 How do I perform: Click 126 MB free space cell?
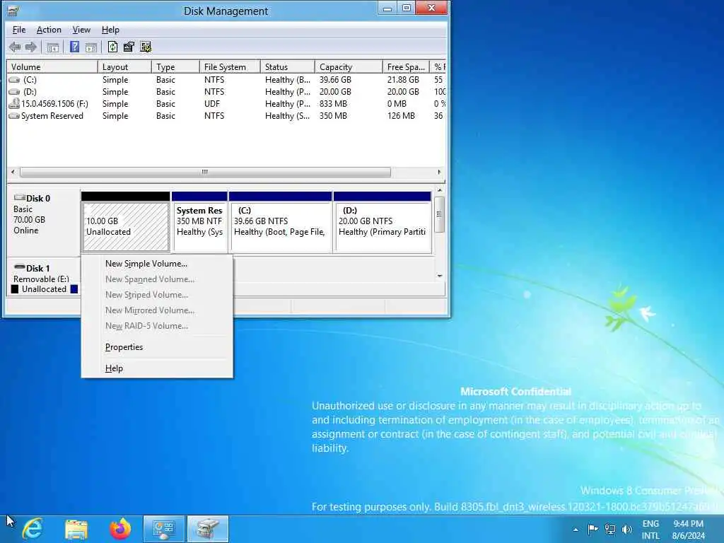(401, 116)
